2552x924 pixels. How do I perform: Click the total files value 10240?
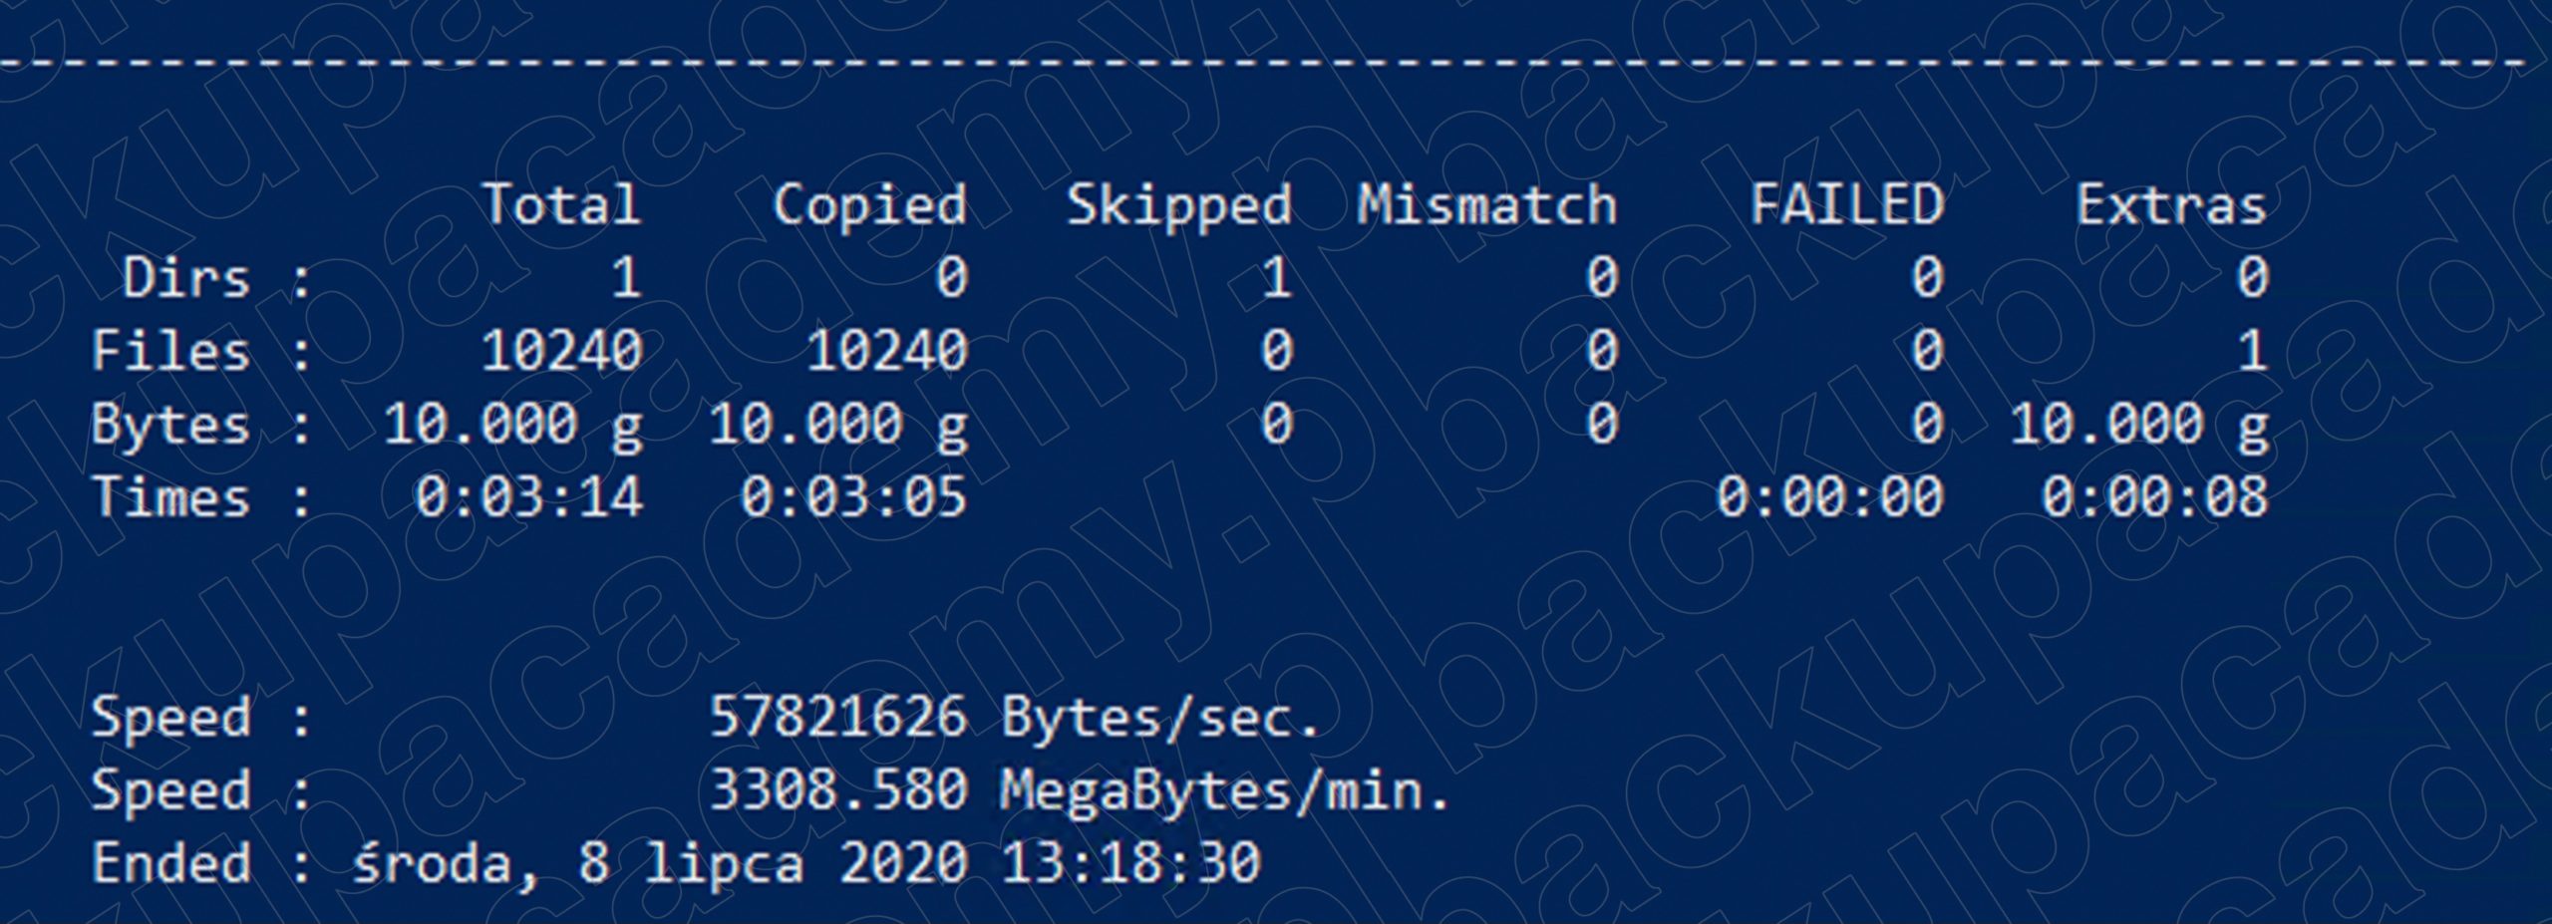click(562, 351)
